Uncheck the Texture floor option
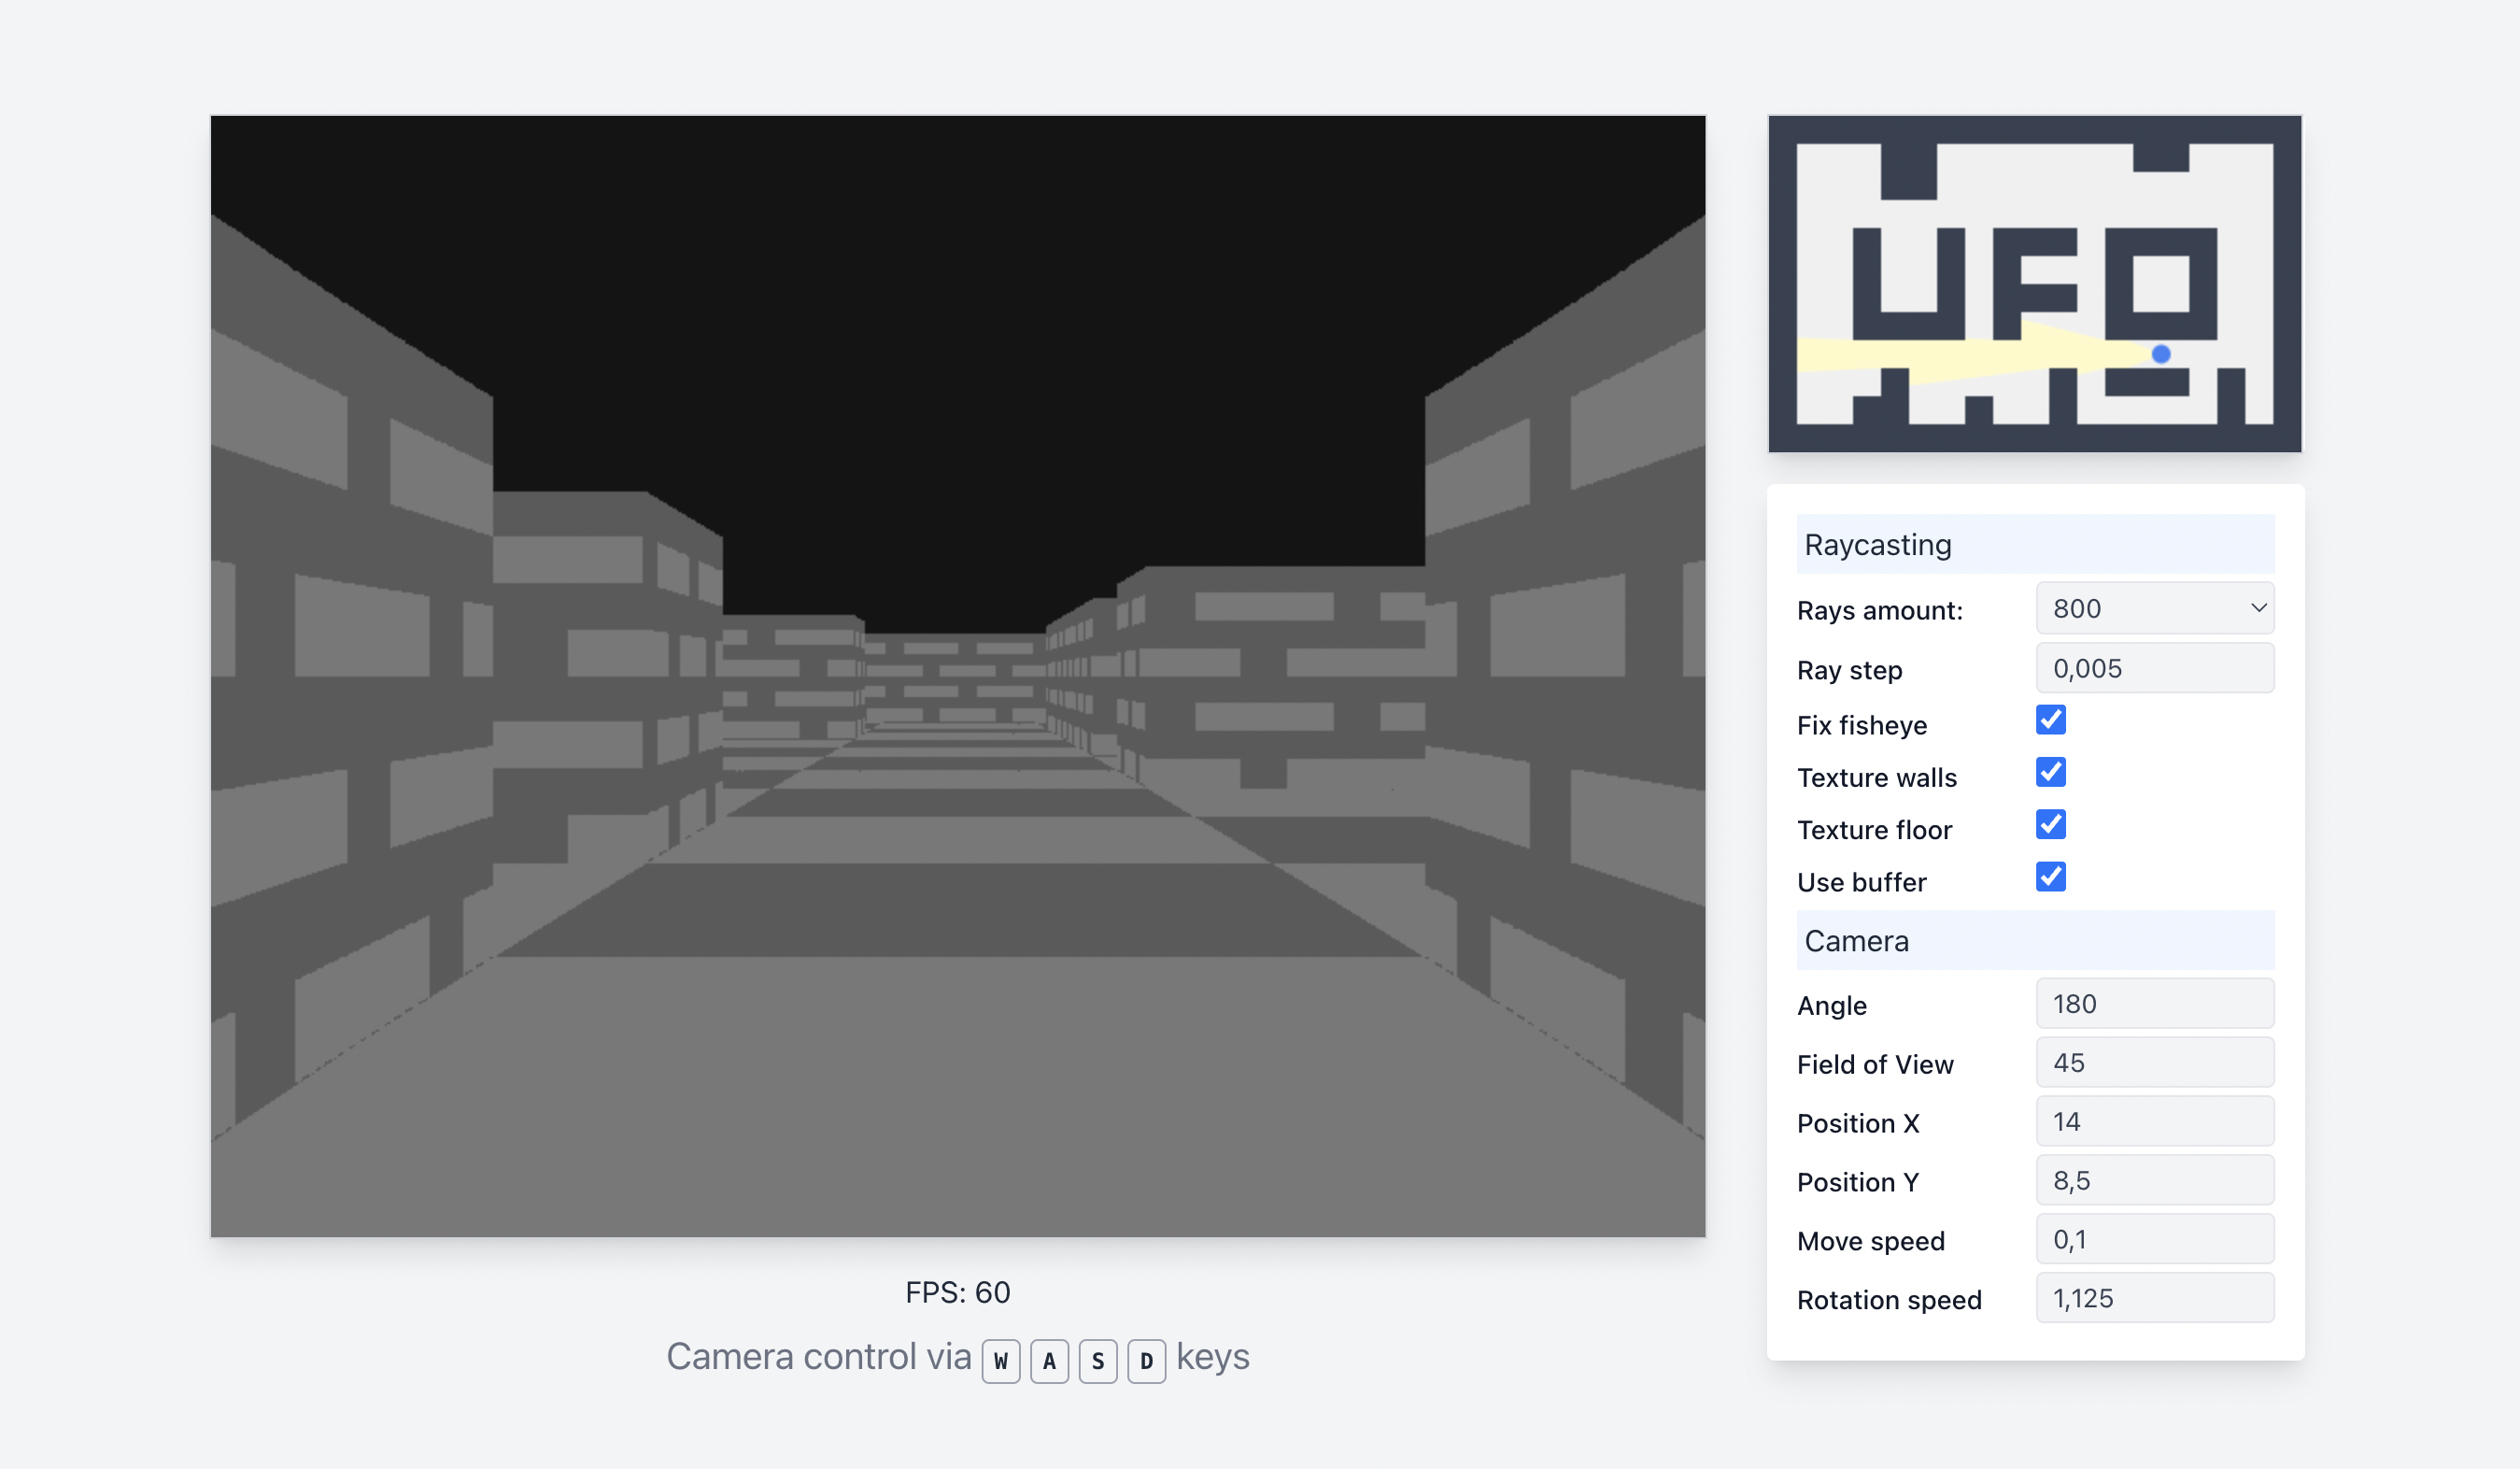 (2051, 824)
